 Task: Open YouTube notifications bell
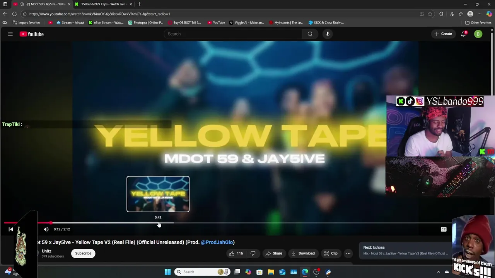tap(463, 34)
